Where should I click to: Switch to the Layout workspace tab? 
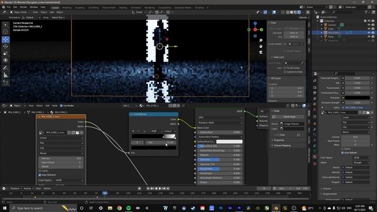coord(55,8)
